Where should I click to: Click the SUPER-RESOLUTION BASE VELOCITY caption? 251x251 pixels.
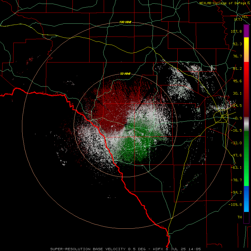click(x=125, y=249)
